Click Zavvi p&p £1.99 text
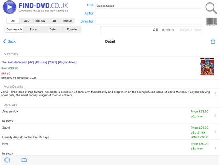Image resolution: width=220 pixels, height=165 pixels. 198,132
